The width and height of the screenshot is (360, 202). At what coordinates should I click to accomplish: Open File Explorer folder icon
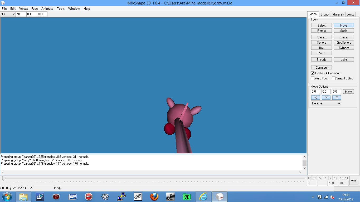tap(23, 197)
